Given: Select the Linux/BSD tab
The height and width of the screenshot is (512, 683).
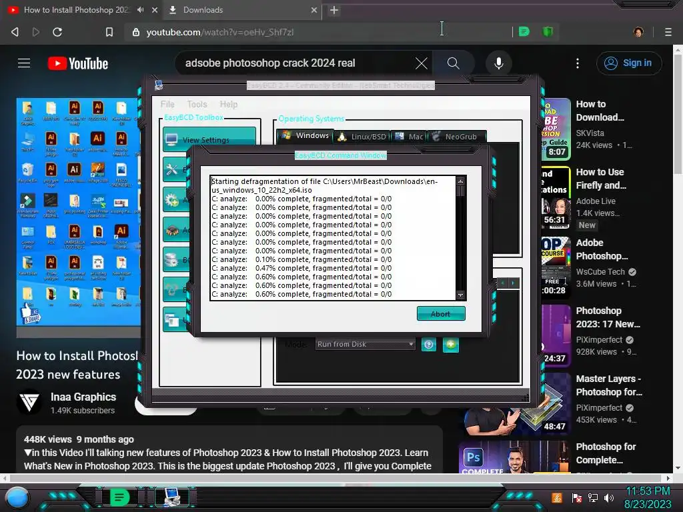Looking at the screenshot, I should [x=362, y=137].
